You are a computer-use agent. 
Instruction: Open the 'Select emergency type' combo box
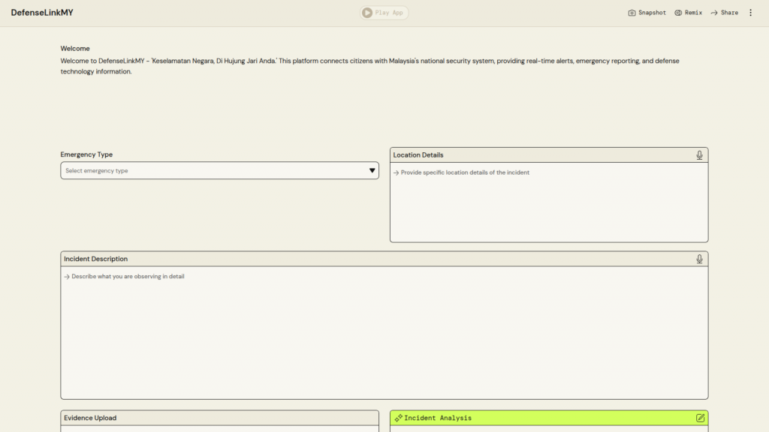214,171
